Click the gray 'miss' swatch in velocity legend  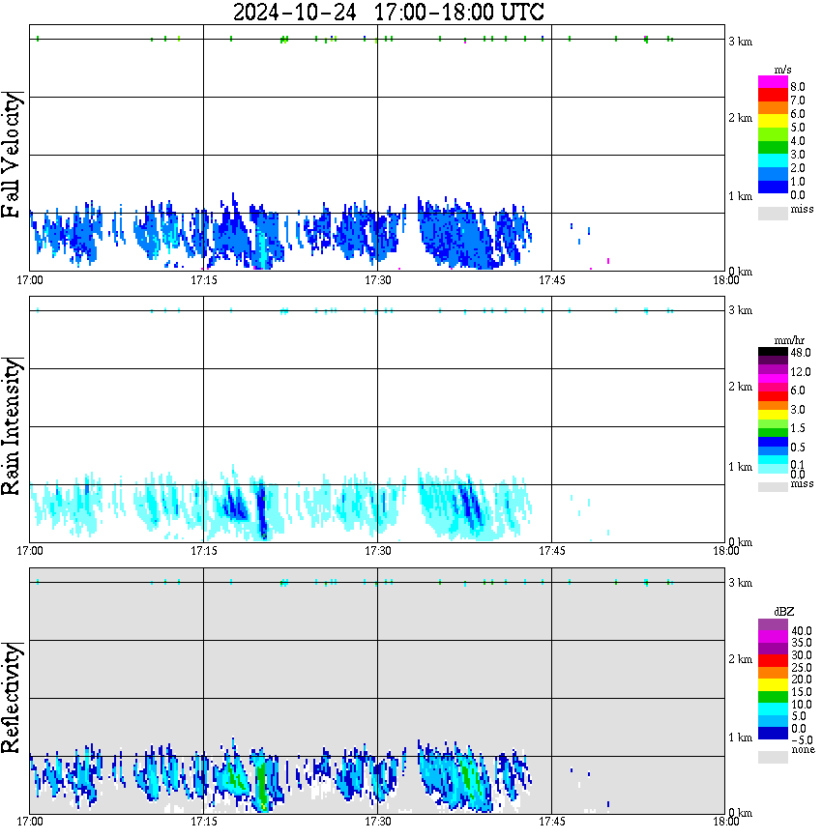click(773, 213)
